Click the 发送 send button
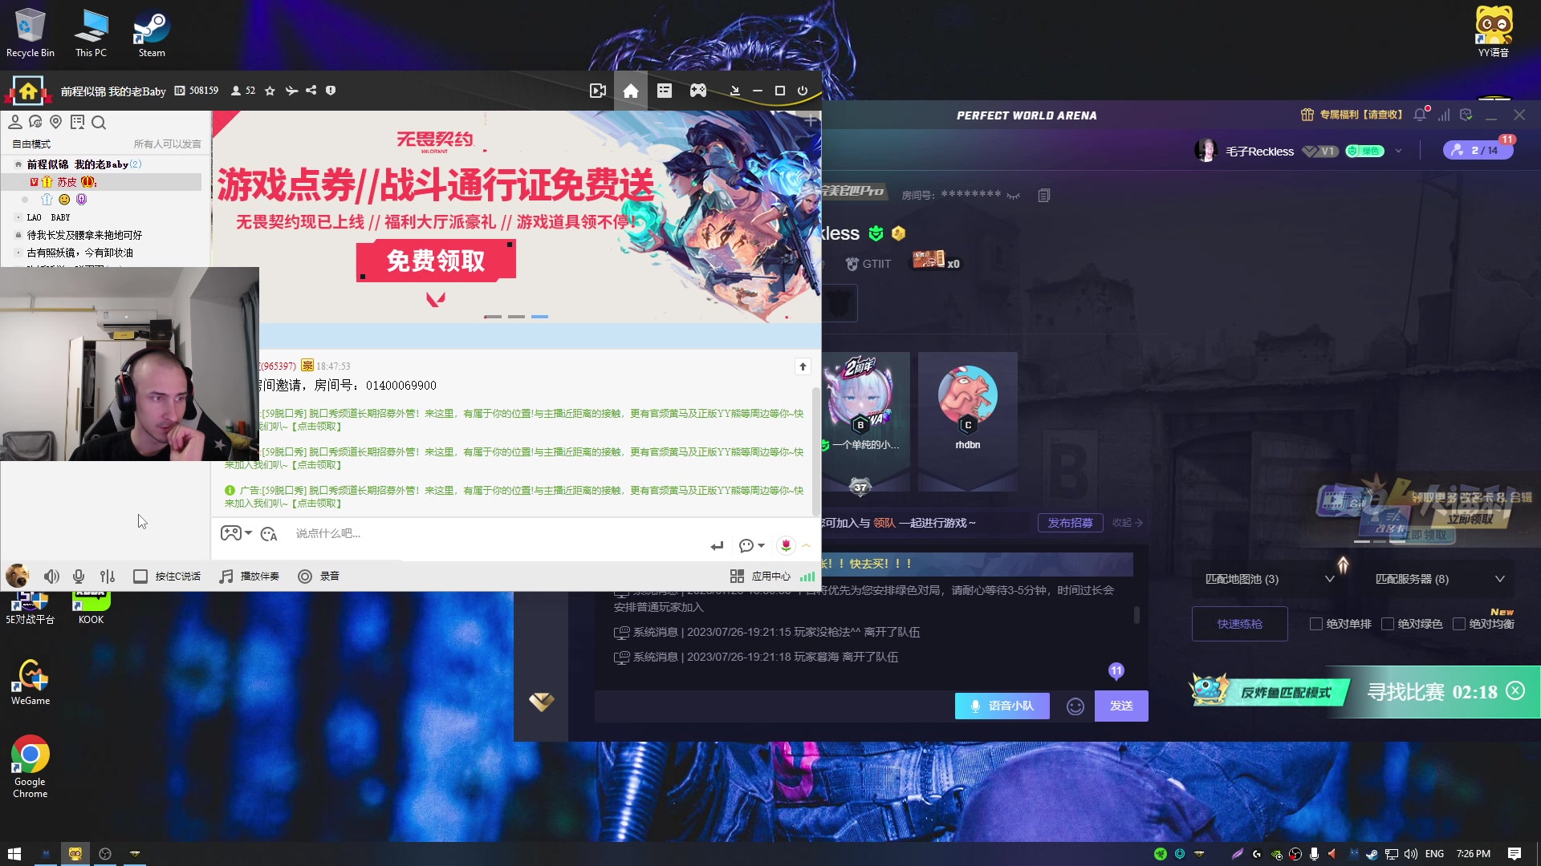The image size is (1541, 866). pos(1121,706)
